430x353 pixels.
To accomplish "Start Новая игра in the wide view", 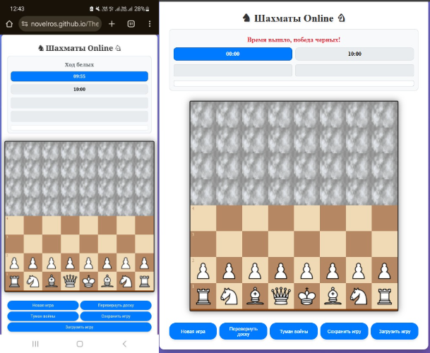I will pyautogui.click(x=193, y=331).
